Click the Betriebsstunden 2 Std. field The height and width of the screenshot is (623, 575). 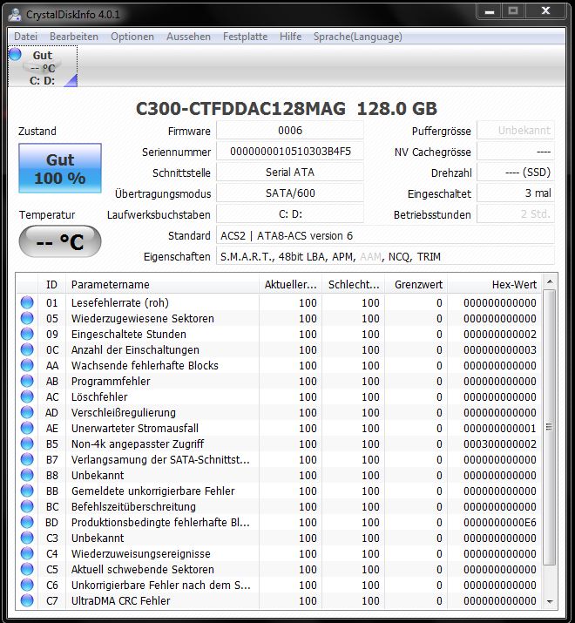(516, 214)
